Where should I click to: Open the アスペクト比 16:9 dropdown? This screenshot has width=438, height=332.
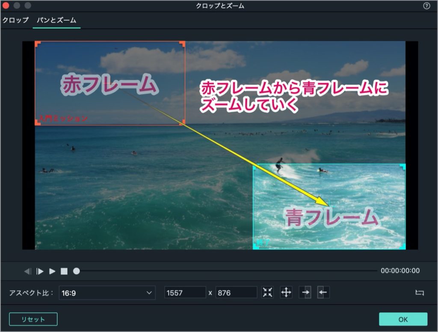(107, 293)
